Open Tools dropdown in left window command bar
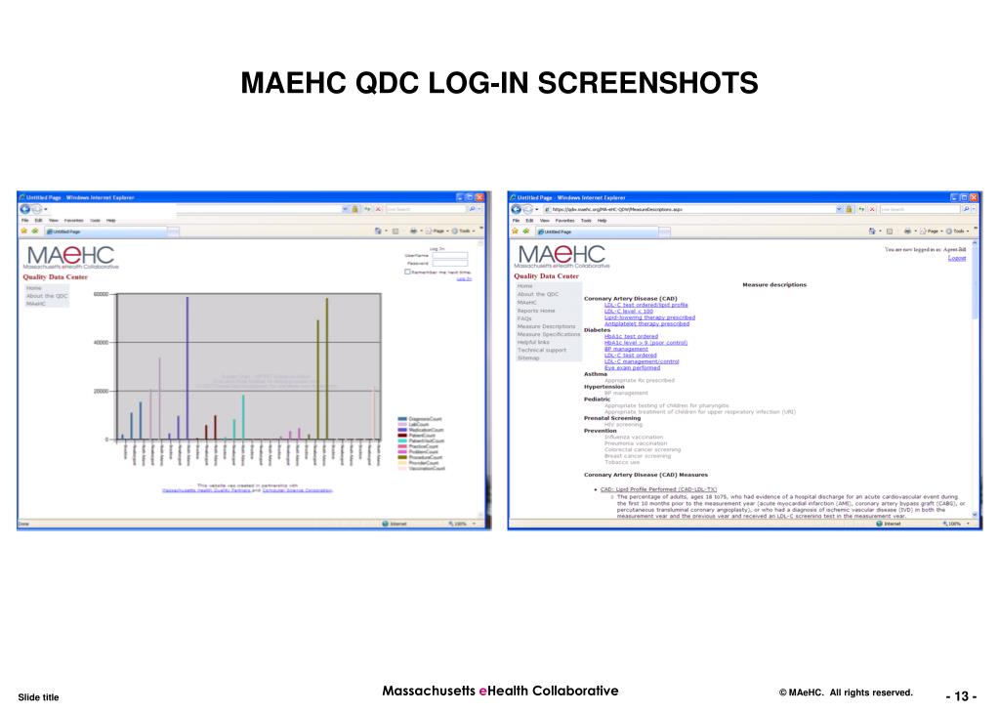999x714 pixels. point(463,231)
